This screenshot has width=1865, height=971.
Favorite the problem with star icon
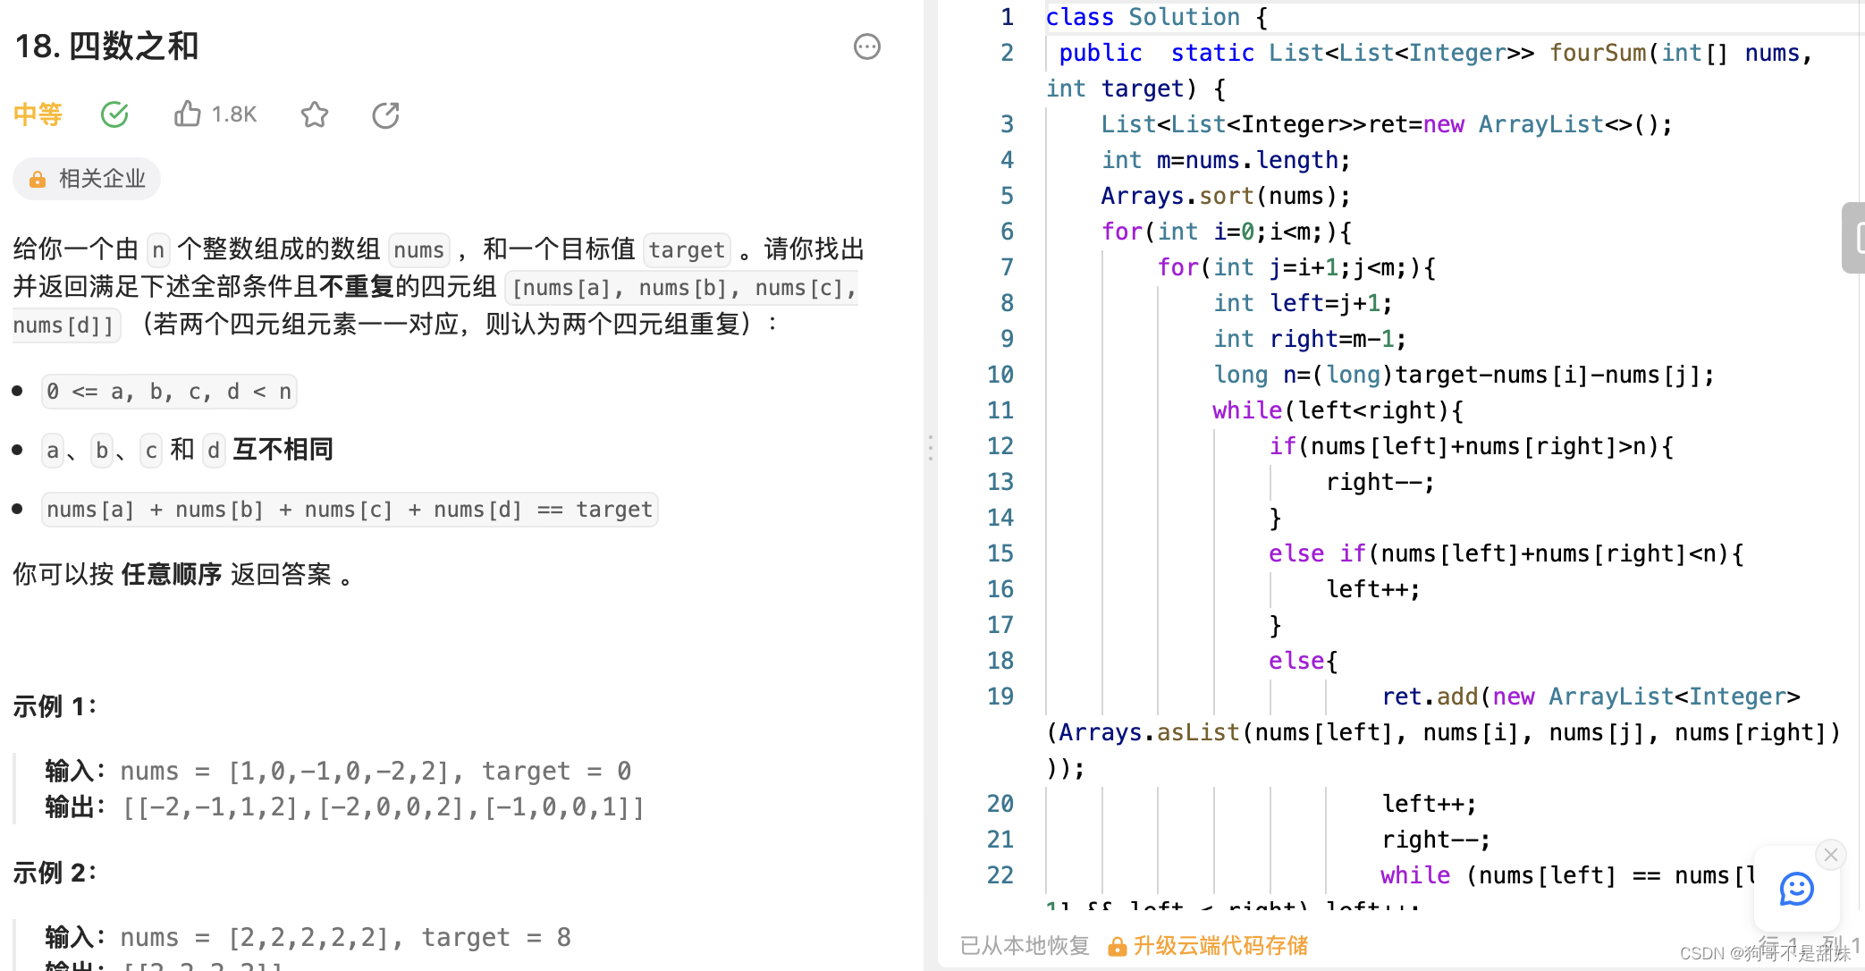pos(315,114)
